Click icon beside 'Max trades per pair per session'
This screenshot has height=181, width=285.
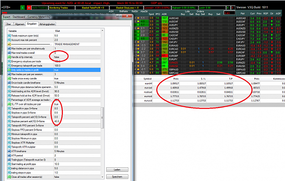tap(9, 74)
